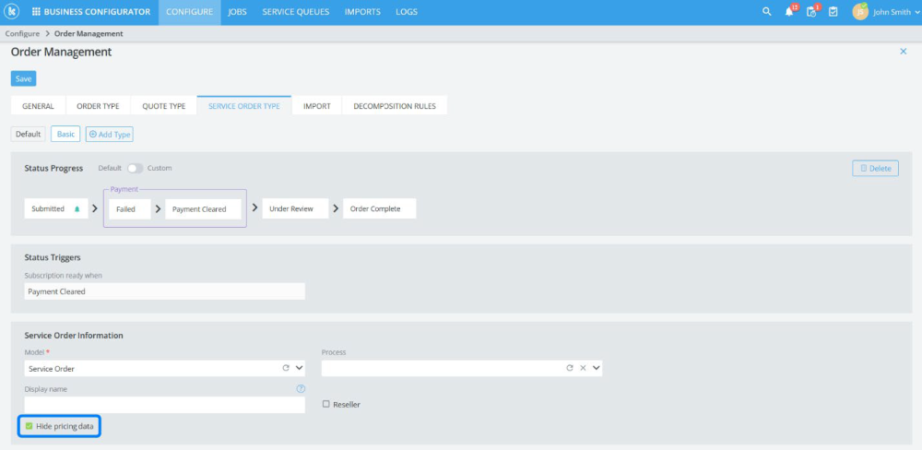Open search via magnifier icon

[x=767, y=12]
